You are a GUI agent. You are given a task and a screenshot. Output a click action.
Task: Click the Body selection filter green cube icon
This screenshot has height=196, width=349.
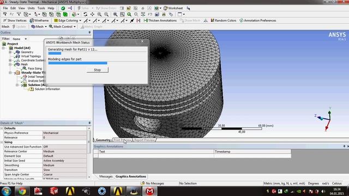pos(65,15)
